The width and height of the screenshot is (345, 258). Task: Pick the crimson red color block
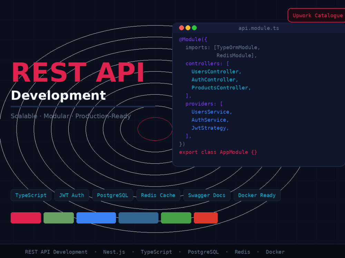tap(26, 218)
